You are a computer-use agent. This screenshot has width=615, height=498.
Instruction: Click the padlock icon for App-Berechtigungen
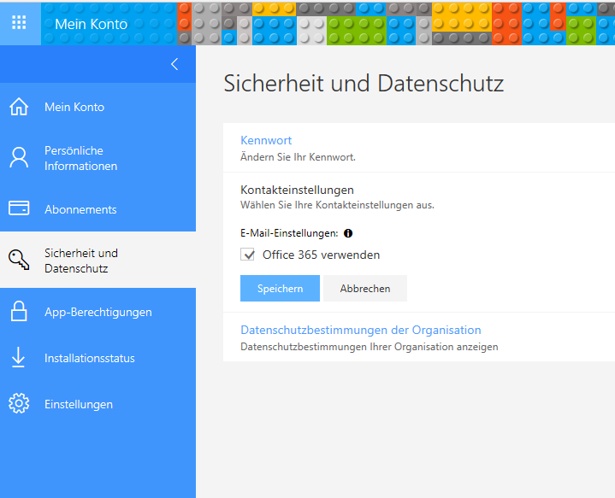(19, 312)
